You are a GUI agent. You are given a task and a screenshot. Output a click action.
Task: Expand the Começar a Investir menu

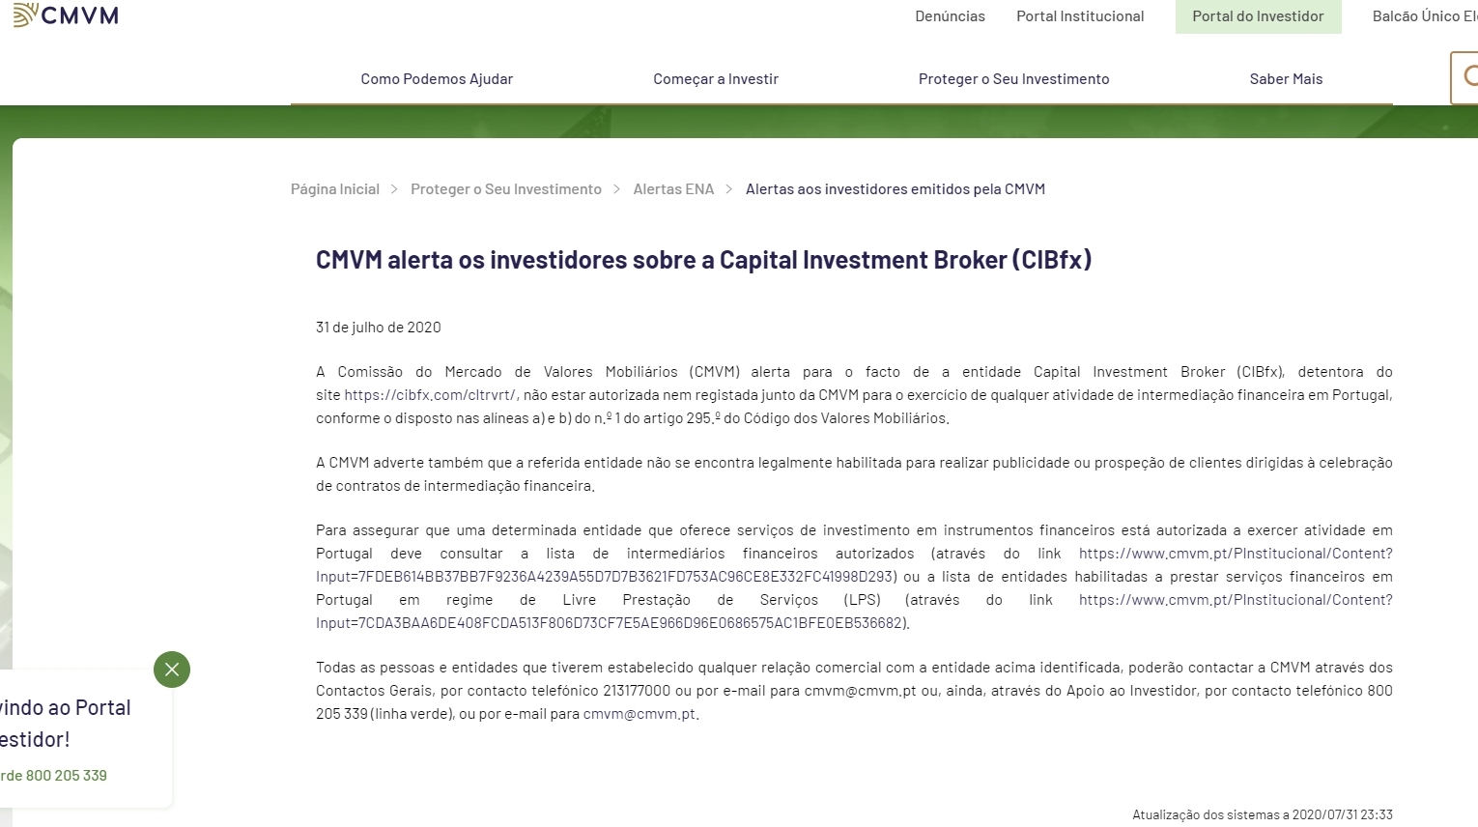(x=715, y=79)
